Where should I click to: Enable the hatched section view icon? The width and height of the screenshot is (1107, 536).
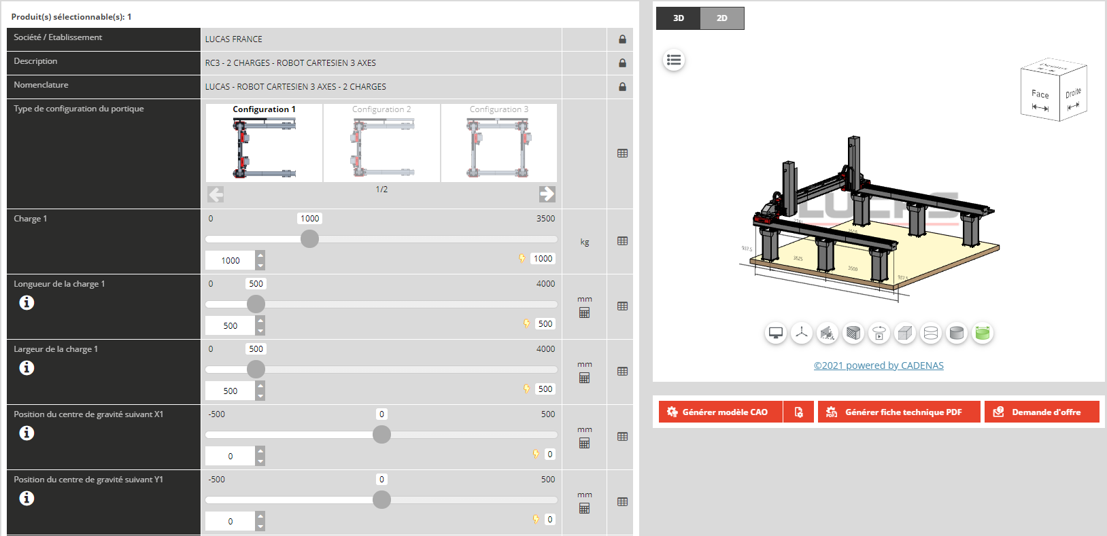tap(853, 333)
